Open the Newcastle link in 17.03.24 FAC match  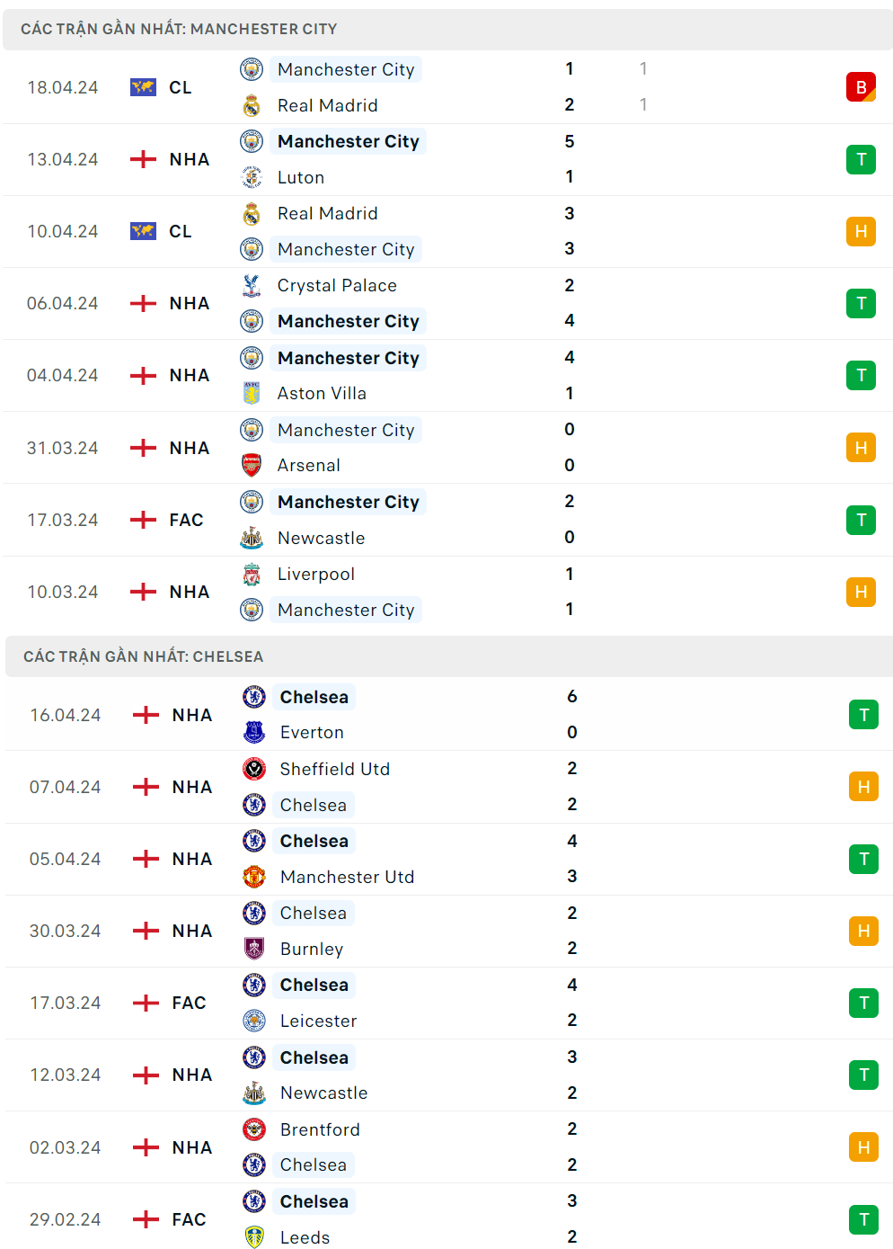coord(321,538)
